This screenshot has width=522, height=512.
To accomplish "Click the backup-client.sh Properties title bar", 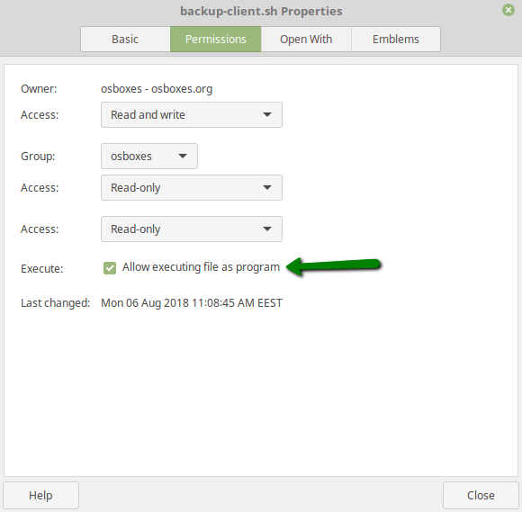I will click(x=261, y=11).
